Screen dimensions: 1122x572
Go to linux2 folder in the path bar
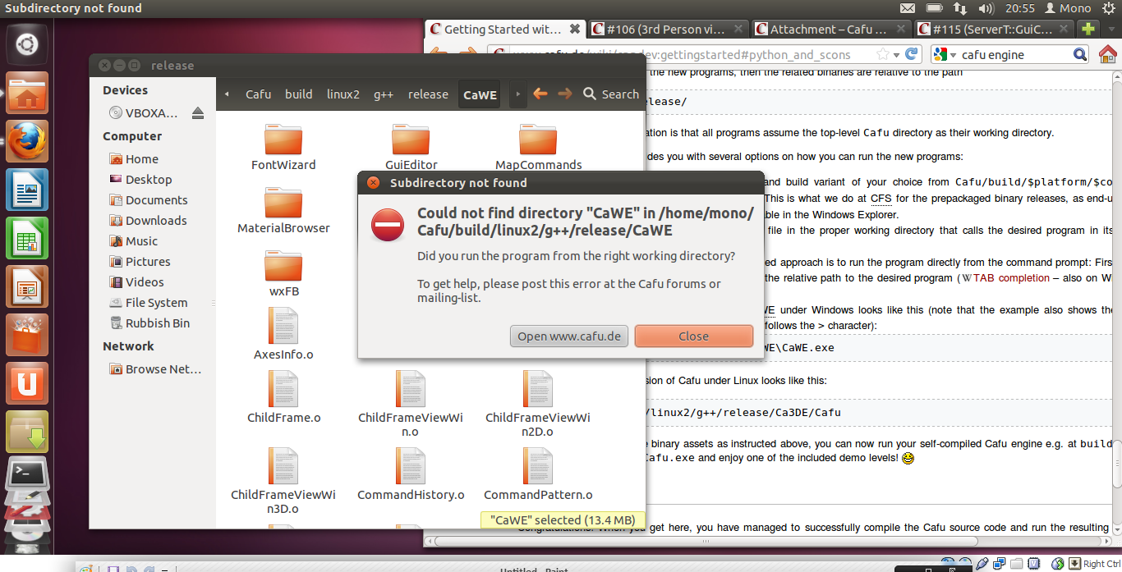343,94
